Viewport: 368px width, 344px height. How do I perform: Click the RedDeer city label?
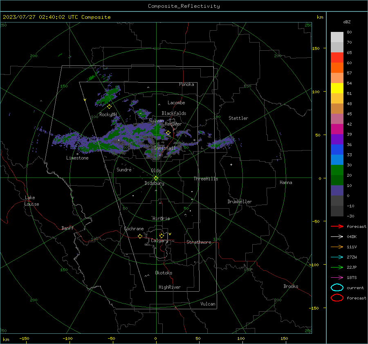173,124
